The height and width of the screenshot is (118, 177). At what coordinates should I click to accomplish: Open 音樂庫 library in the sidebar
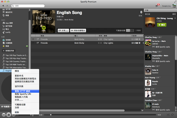(x=6, y=40)
